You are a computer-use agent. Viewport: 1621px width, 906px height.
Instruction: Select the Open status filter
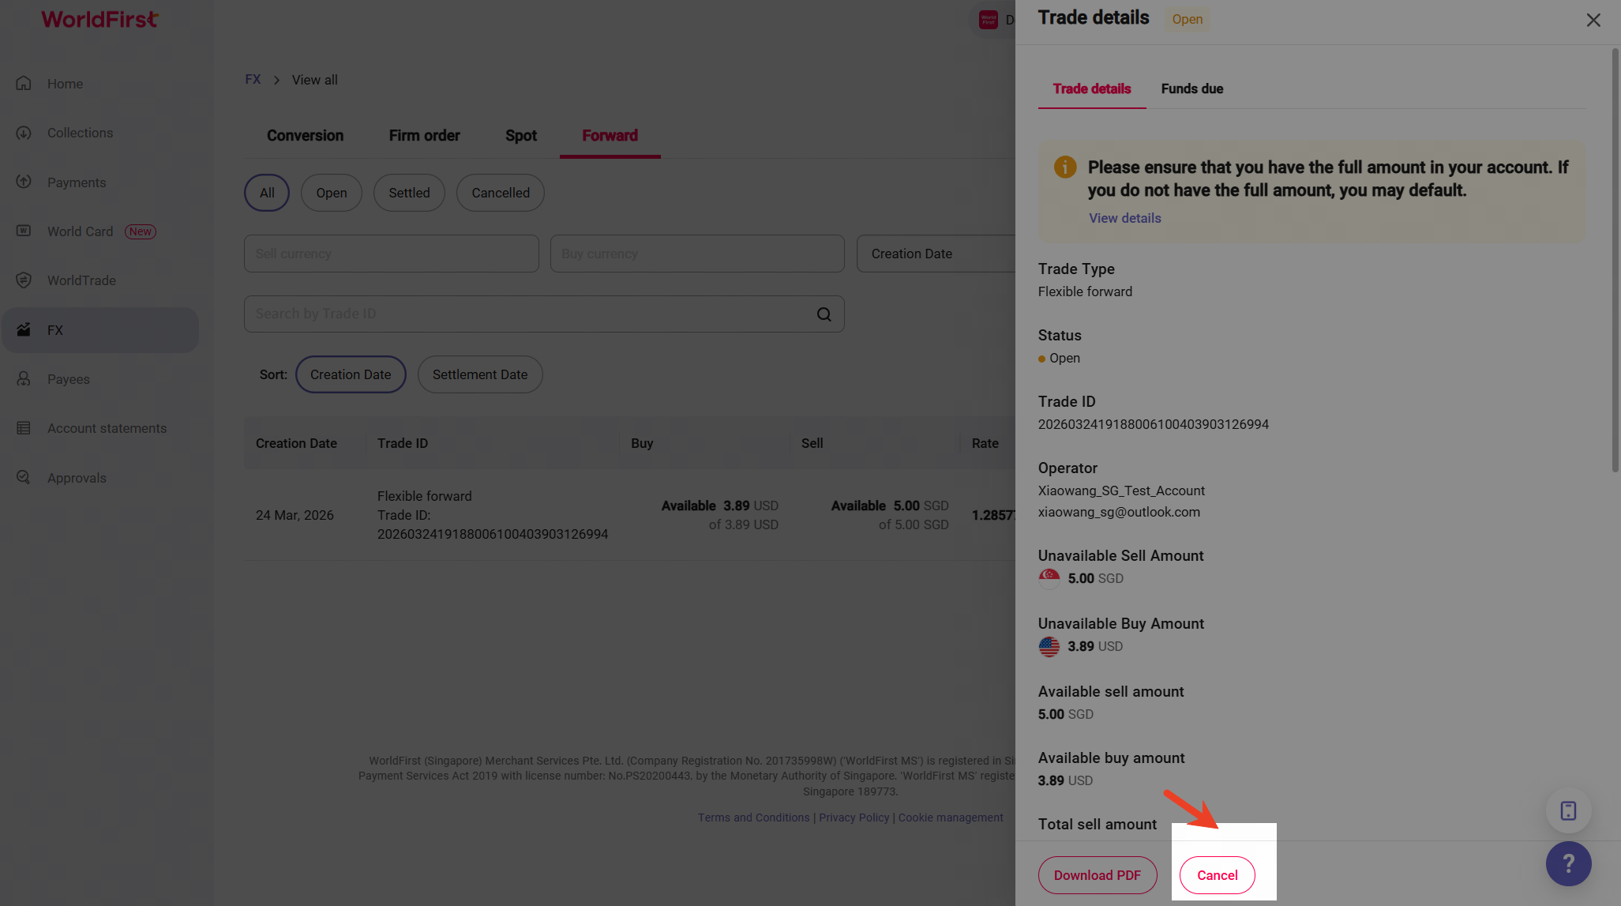pyautogui.click(x=331, y=193)
